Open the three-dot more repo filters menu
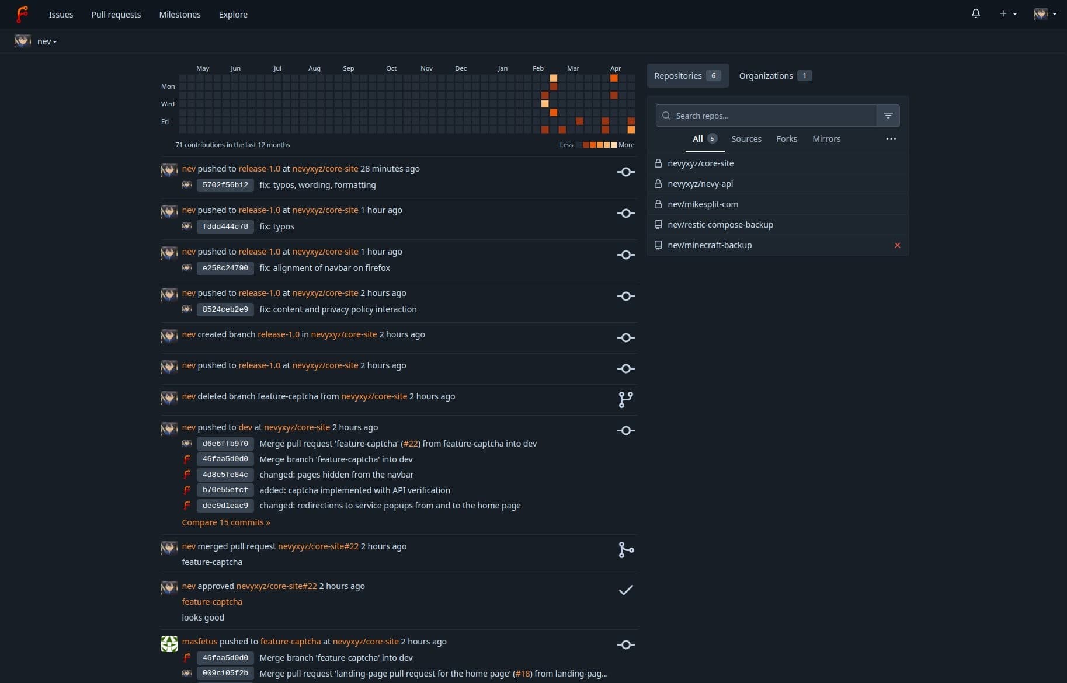Screen dimensions: 1067x683 point(891,139)
